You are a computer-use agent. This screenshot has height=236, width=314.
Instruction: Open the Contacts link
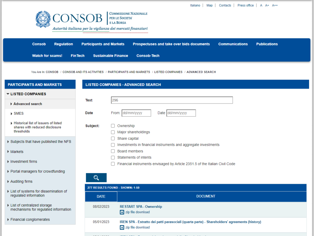tap(225, 6)
